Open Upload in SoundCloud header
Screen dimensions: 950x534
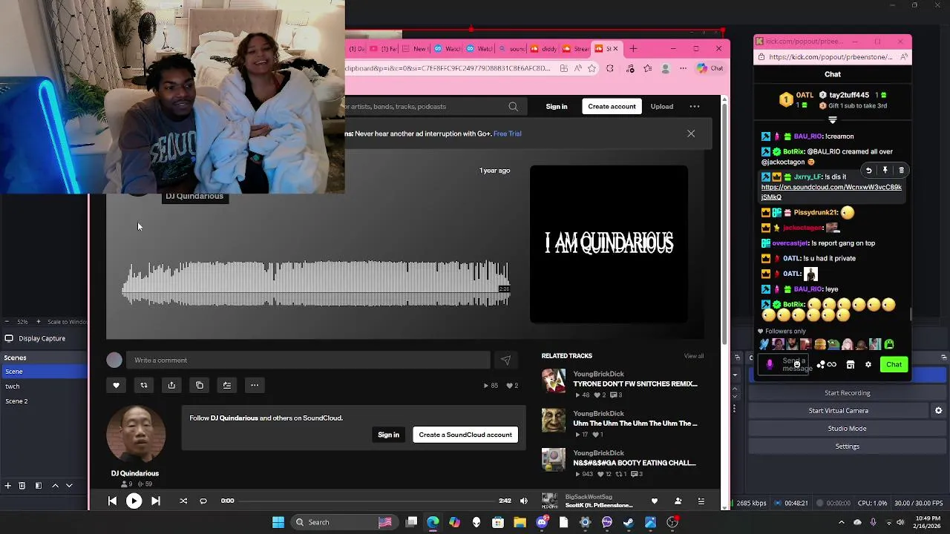(x=662, y=106)
